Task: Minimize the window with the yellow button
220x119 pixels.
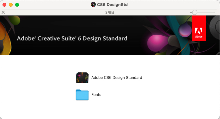Action: 11,5
